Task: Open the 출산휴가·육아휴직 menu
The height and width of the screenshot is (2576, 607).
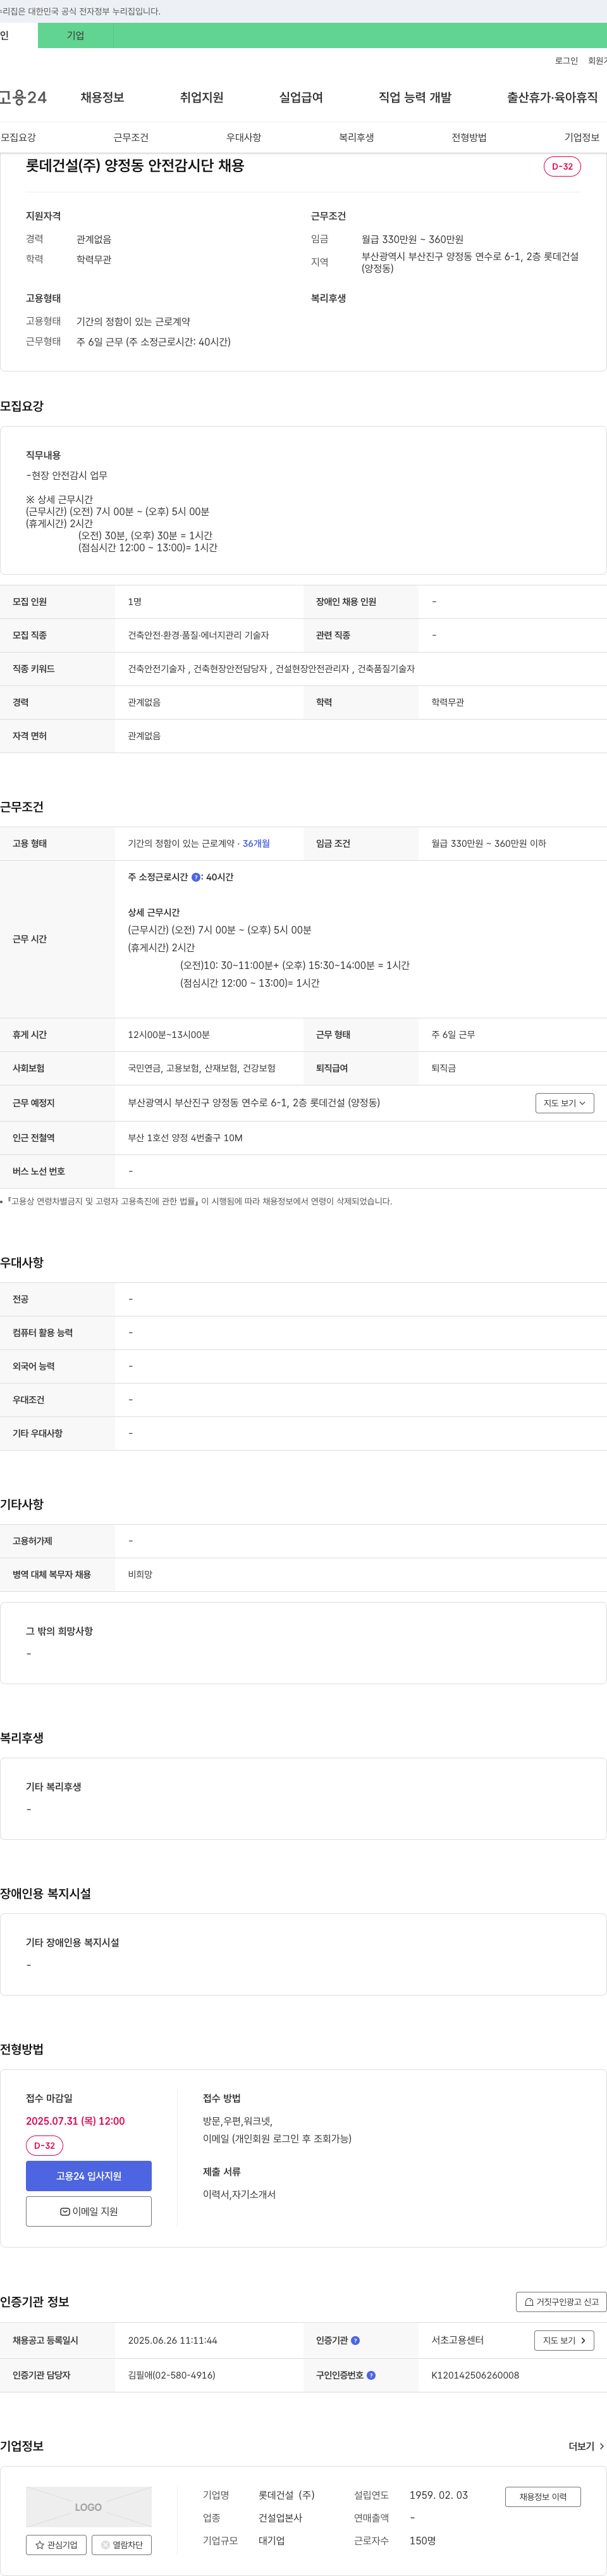Action: click(x=552, y=97)
